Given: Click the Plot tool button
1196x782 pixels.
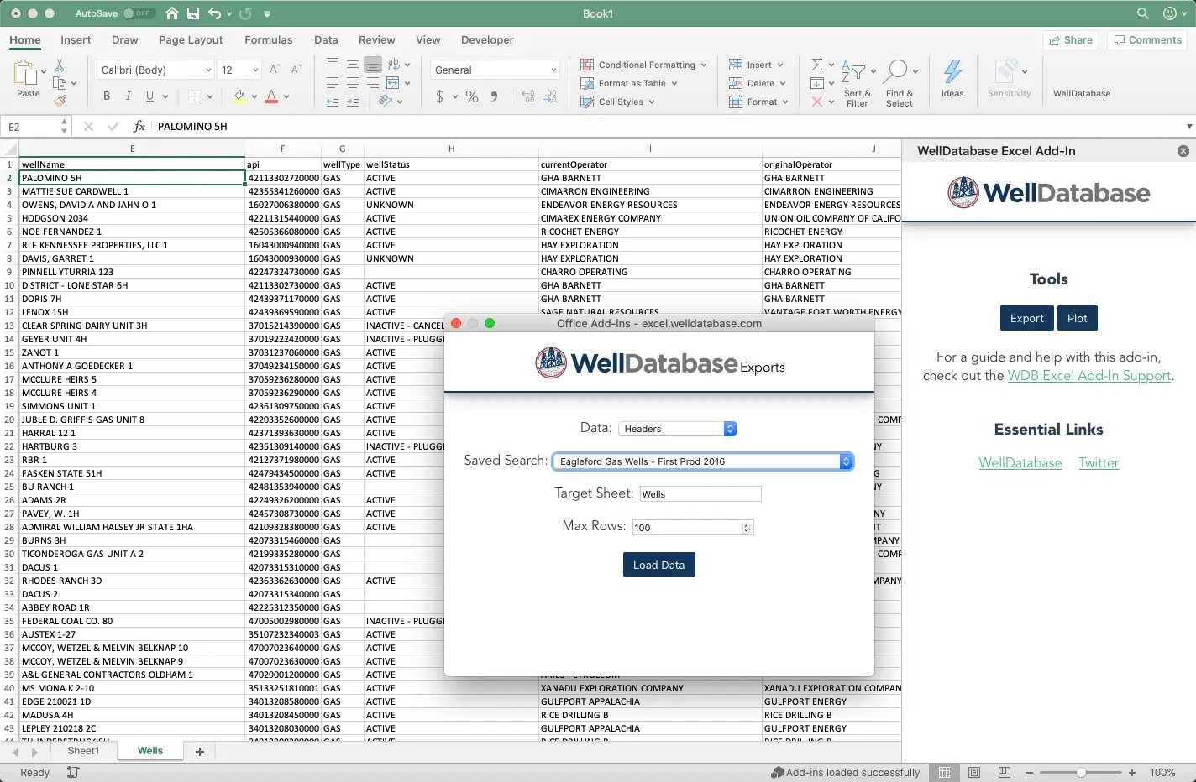Looking at the screenshot, I should pyautogui.click(x=1078, y=318).
